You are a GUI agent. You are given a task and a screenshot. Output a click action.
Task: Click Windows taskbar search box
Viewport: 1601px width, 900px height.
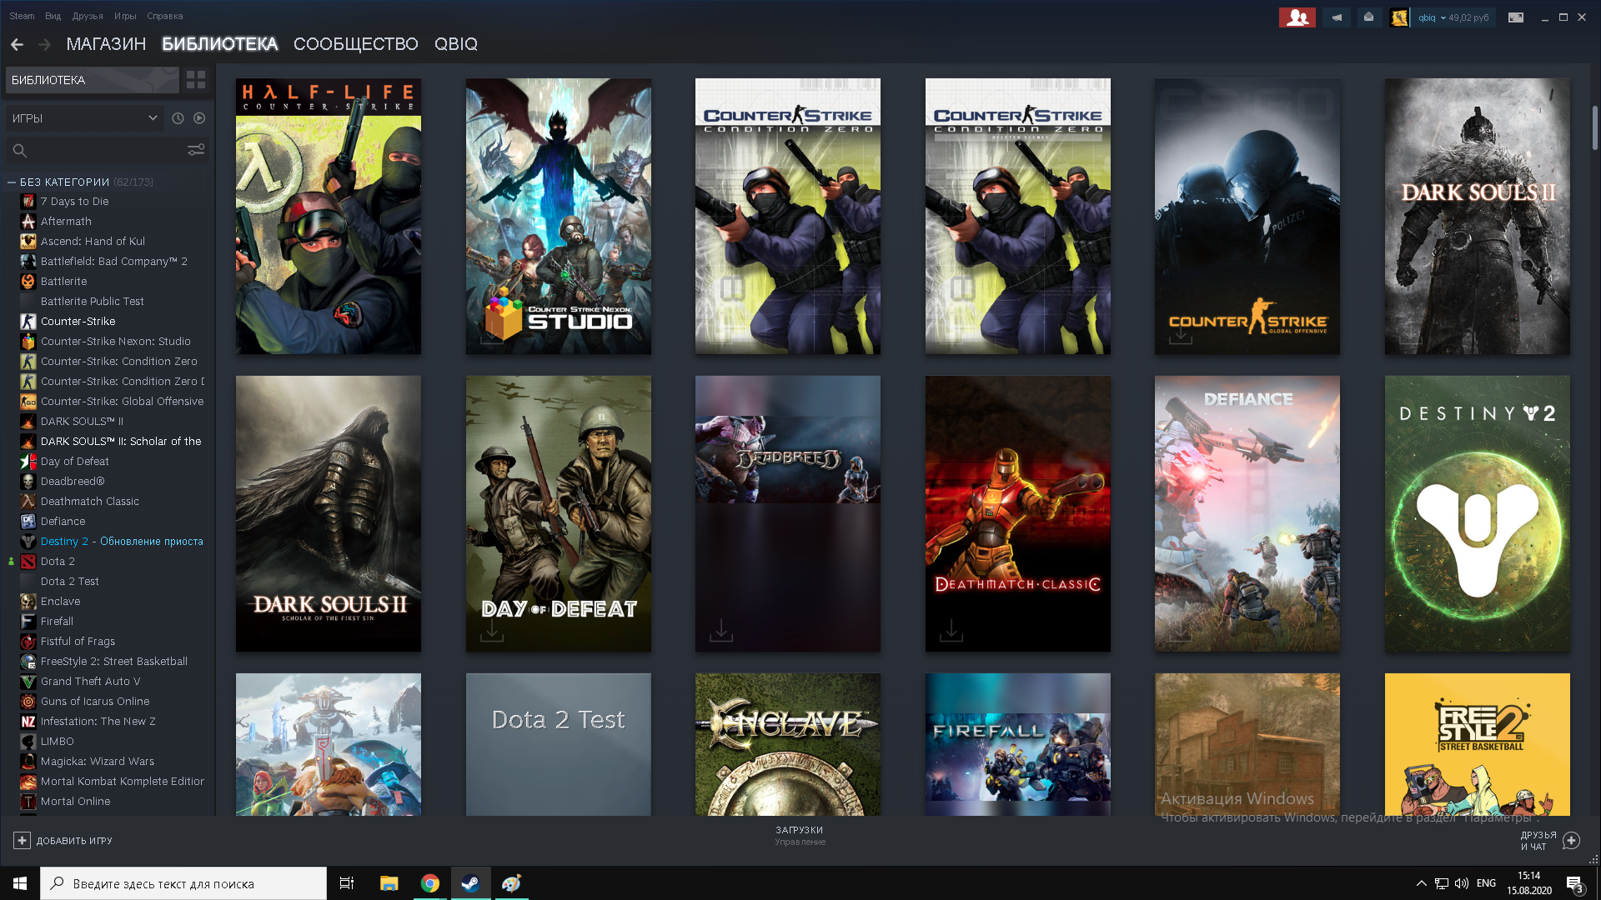tap(183, 883)
